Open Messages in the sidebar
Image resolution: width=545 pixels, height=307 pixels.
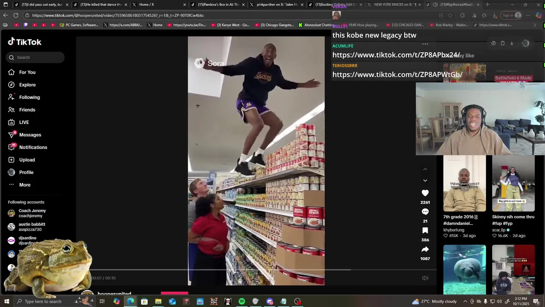coord(25,135)
